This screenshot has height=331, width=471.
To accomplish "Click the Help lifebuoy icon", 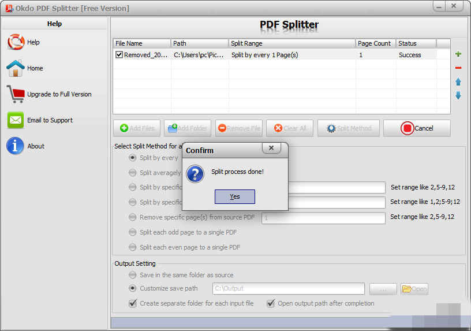I will [x=16, y=42].
